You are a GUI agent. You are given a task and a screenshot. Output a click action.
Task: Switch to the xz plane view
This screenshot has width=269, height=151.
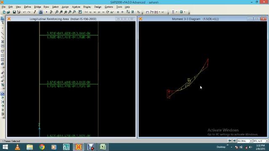coord(95,12)
